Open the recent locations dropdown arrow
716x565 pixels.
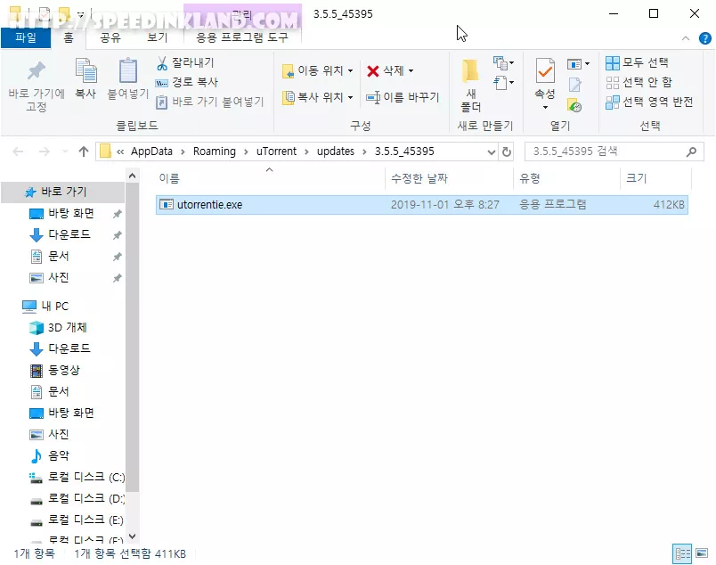point(65,151)
